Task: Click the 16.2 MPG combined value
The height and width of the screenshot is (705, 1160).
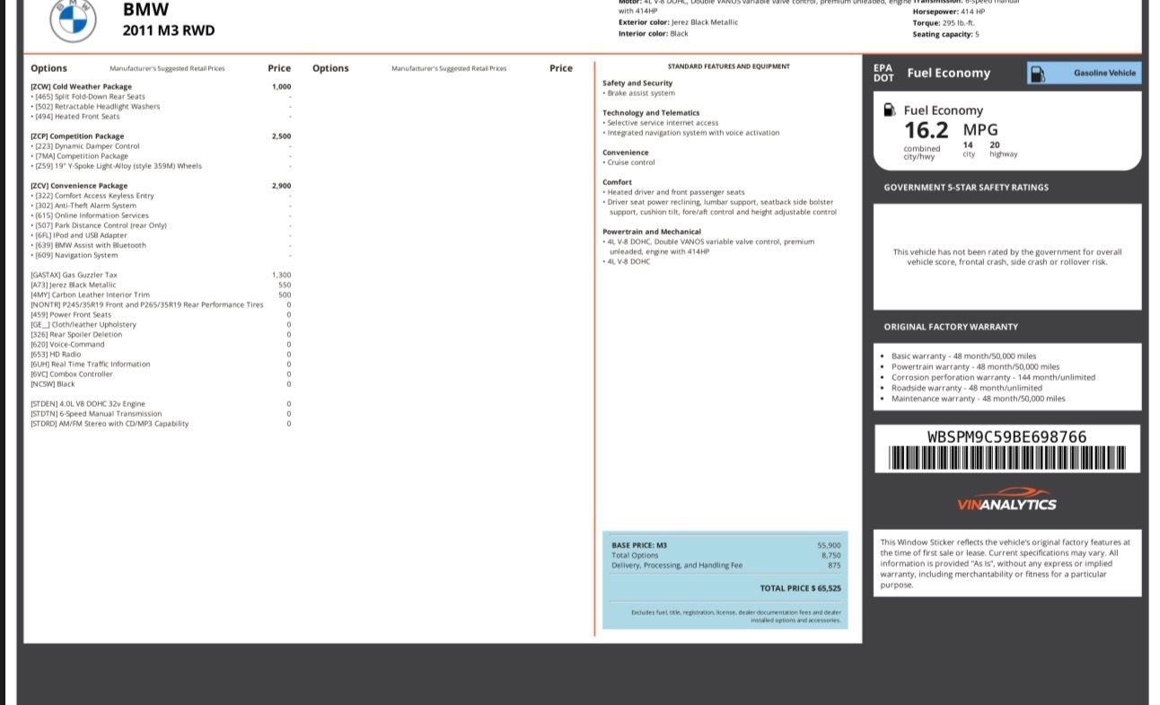Action: [x=950, y=130]
